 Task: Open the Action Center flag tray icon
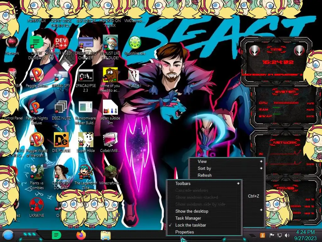pyautogui.click(x=272, y=235)
